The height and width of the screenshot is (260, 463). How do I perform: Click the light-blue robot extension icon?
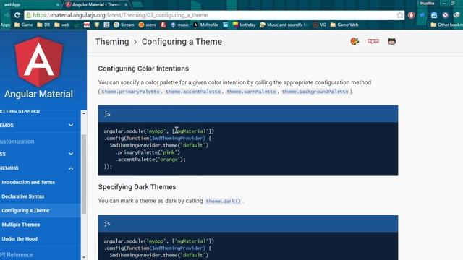click(434, 15)
